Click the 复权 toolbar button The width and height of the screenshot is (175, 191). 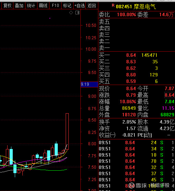[7, 6]
